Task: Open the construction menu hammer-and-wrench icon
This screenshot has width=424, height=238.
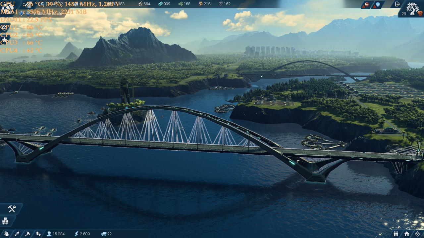Action: pyautogui.click(x=12, y=209)
